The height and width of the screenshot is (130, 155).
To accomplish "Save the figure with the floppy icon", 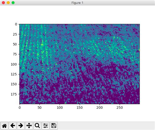I will click(x=54, y=126).
